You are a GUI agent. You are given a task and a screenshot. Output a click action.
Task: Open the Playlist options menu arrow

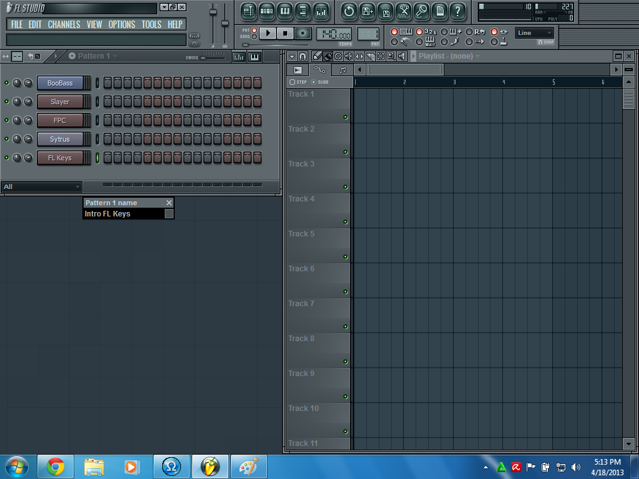pos(292,56)
